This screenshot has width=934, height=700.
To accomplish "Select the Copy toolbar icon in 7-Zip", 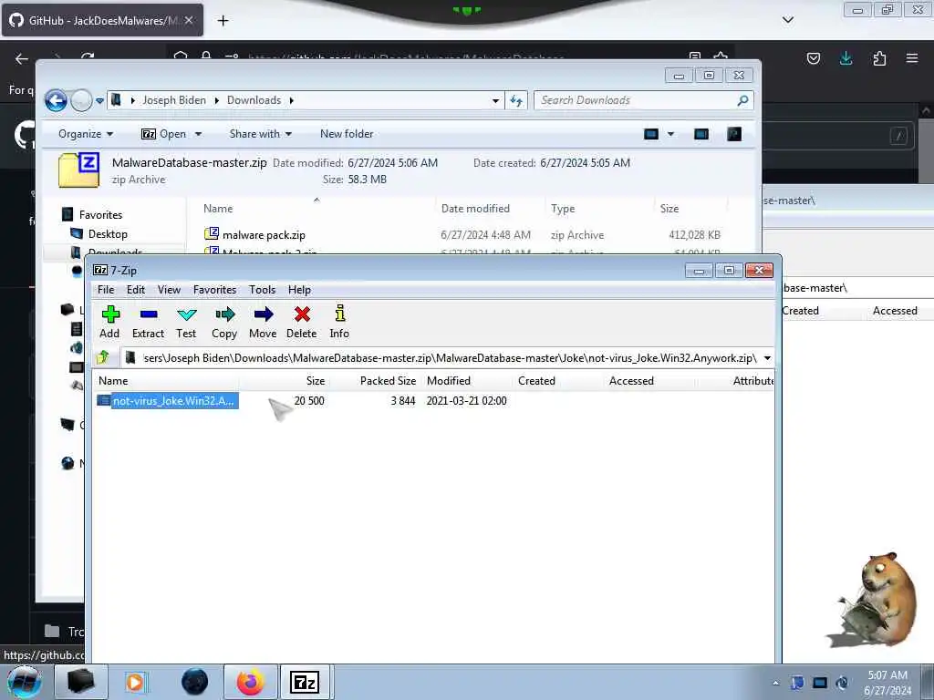I will pyautogui.click(x=224, y=322).
